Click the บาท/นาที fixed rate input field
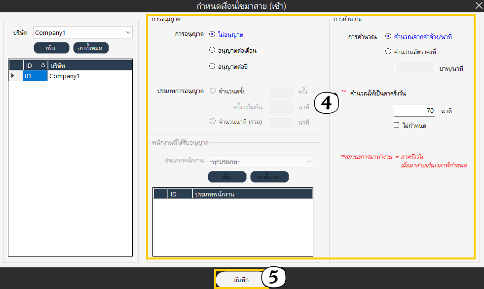The height and width of the screenshot is (289, 484). pos(414,68)
